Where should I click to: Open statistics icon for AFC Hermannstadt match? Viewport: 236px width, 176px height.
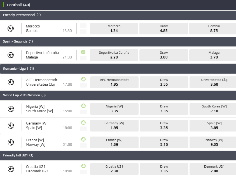tap(83, 79)
